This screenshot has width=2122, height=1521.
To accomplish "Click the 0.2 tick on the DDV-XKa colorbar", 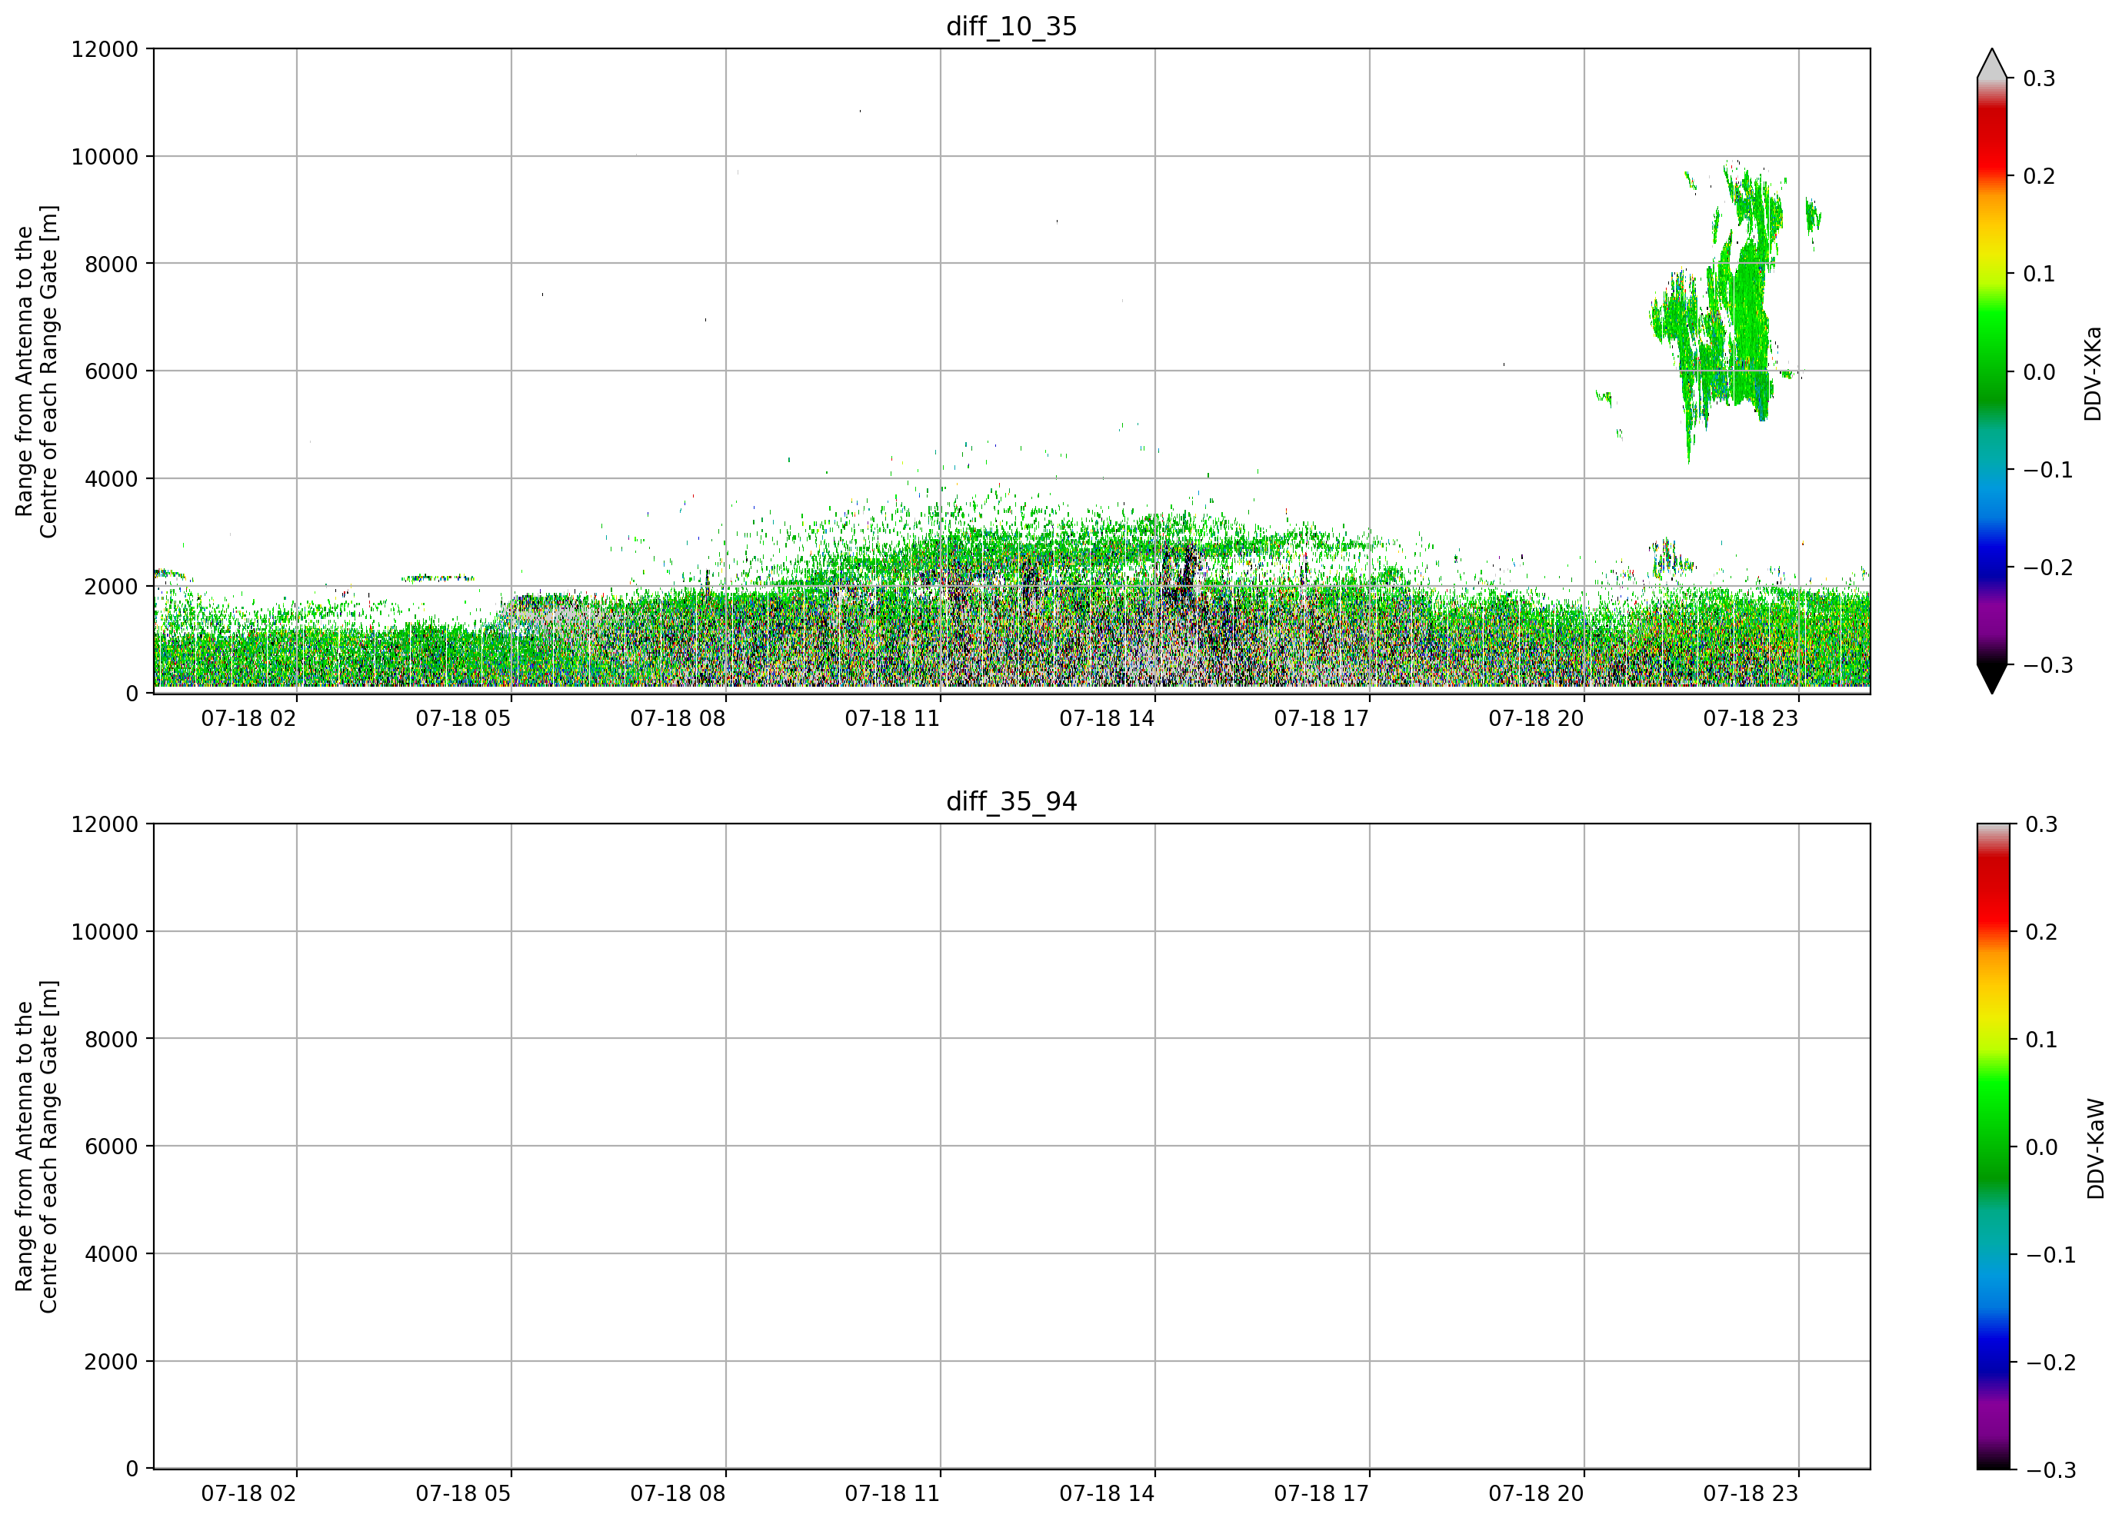I will pos(2040,176).
